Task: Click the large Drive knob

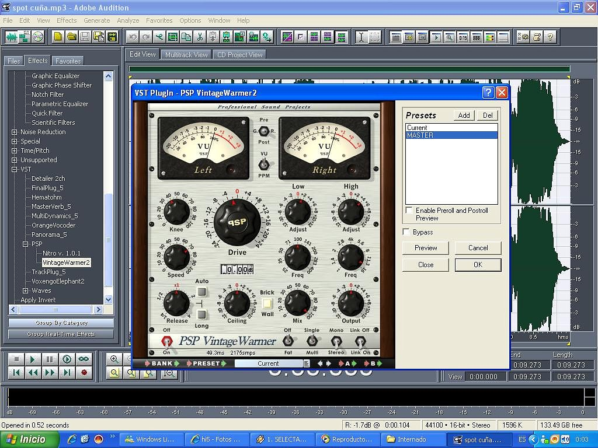Action: pyautogui.click(x=237, y=222)
